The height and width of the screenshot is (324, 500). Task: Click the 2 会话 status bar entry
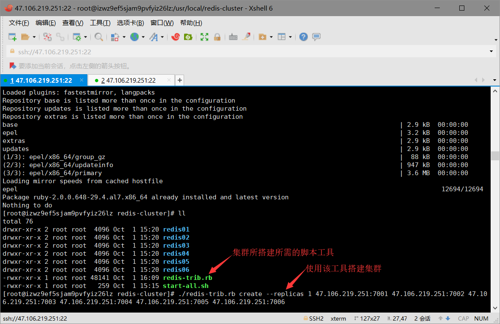click(x=422, y=318)
